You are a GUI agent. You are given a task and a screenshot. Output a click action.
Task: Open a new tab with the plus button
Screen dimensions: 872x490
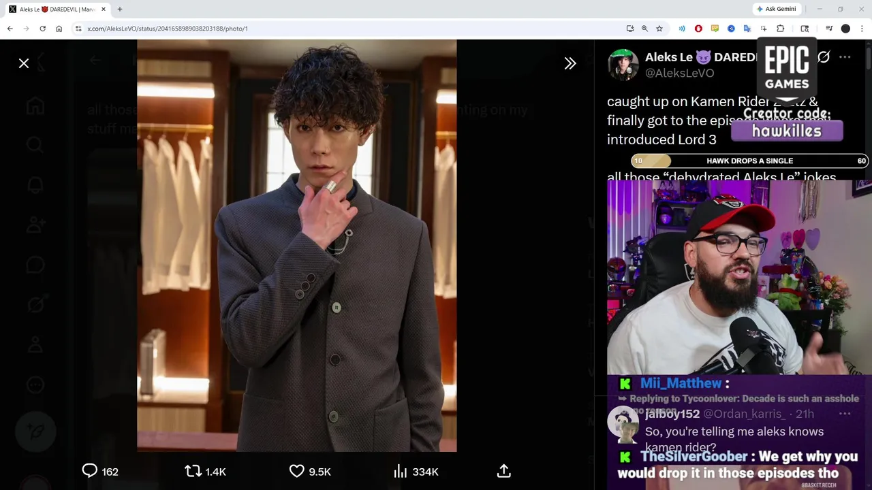120,9
